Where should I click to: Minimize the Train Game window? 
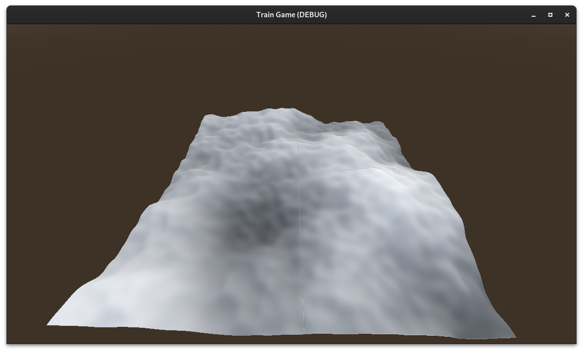(x=534, y=15)
